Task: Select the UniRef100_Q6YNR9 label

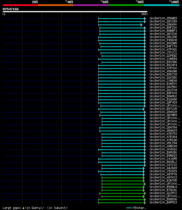Action: (x=163, y=115)
